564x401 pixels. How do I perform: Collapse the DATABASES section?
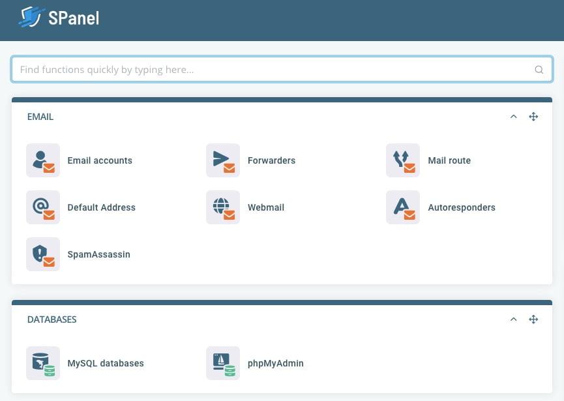coord(513,319)
